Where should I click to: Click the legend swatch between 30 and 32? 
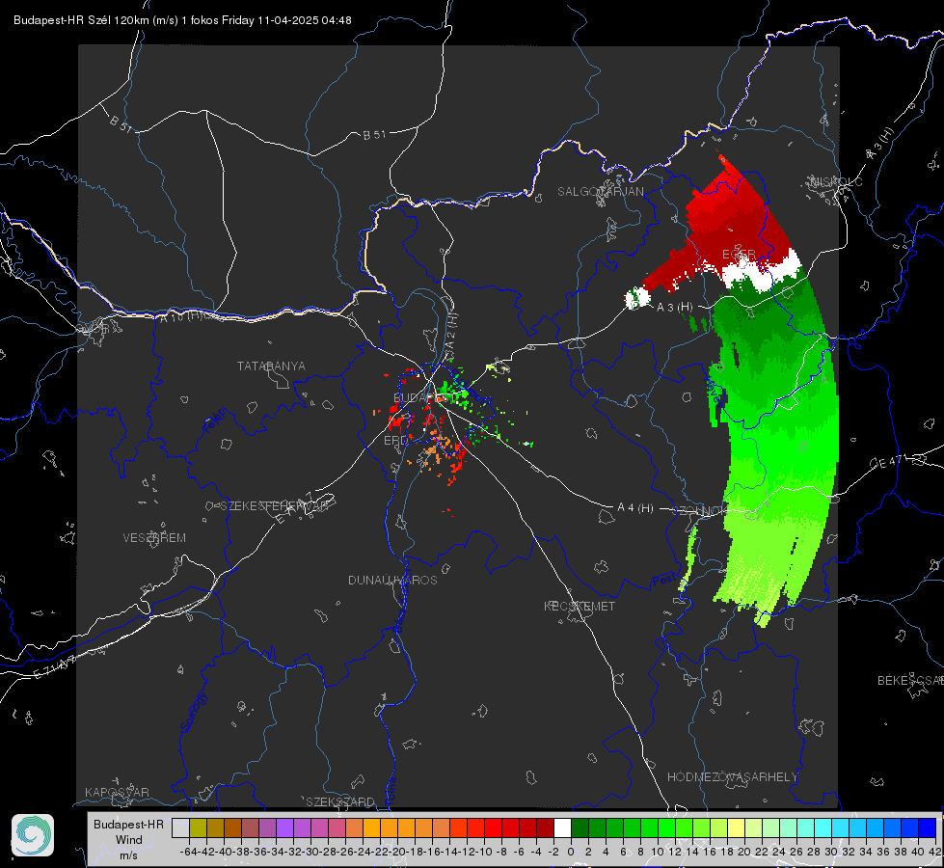click(x=840, y=827)
